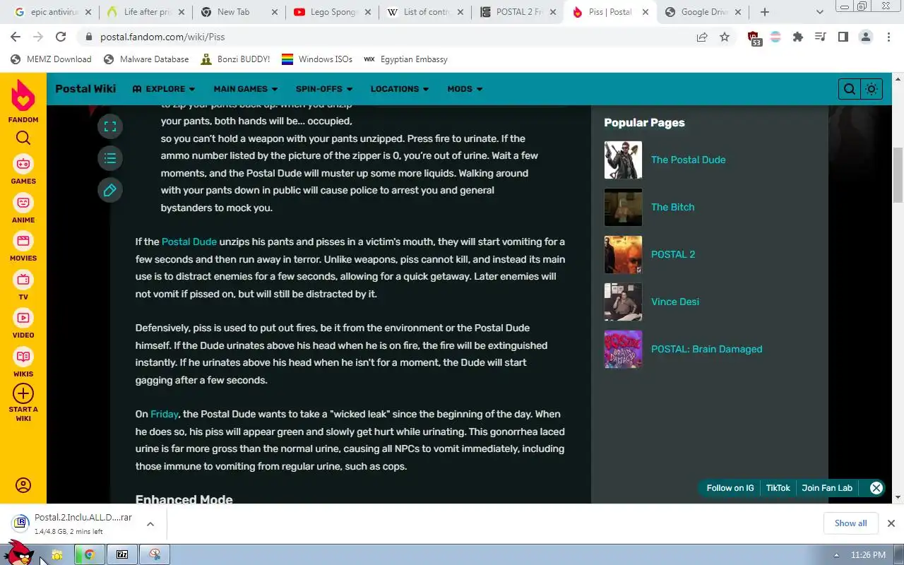Open the Chrome profile avatar icon
The height and width of the screenshot is (565, 904).
(866, 37)
